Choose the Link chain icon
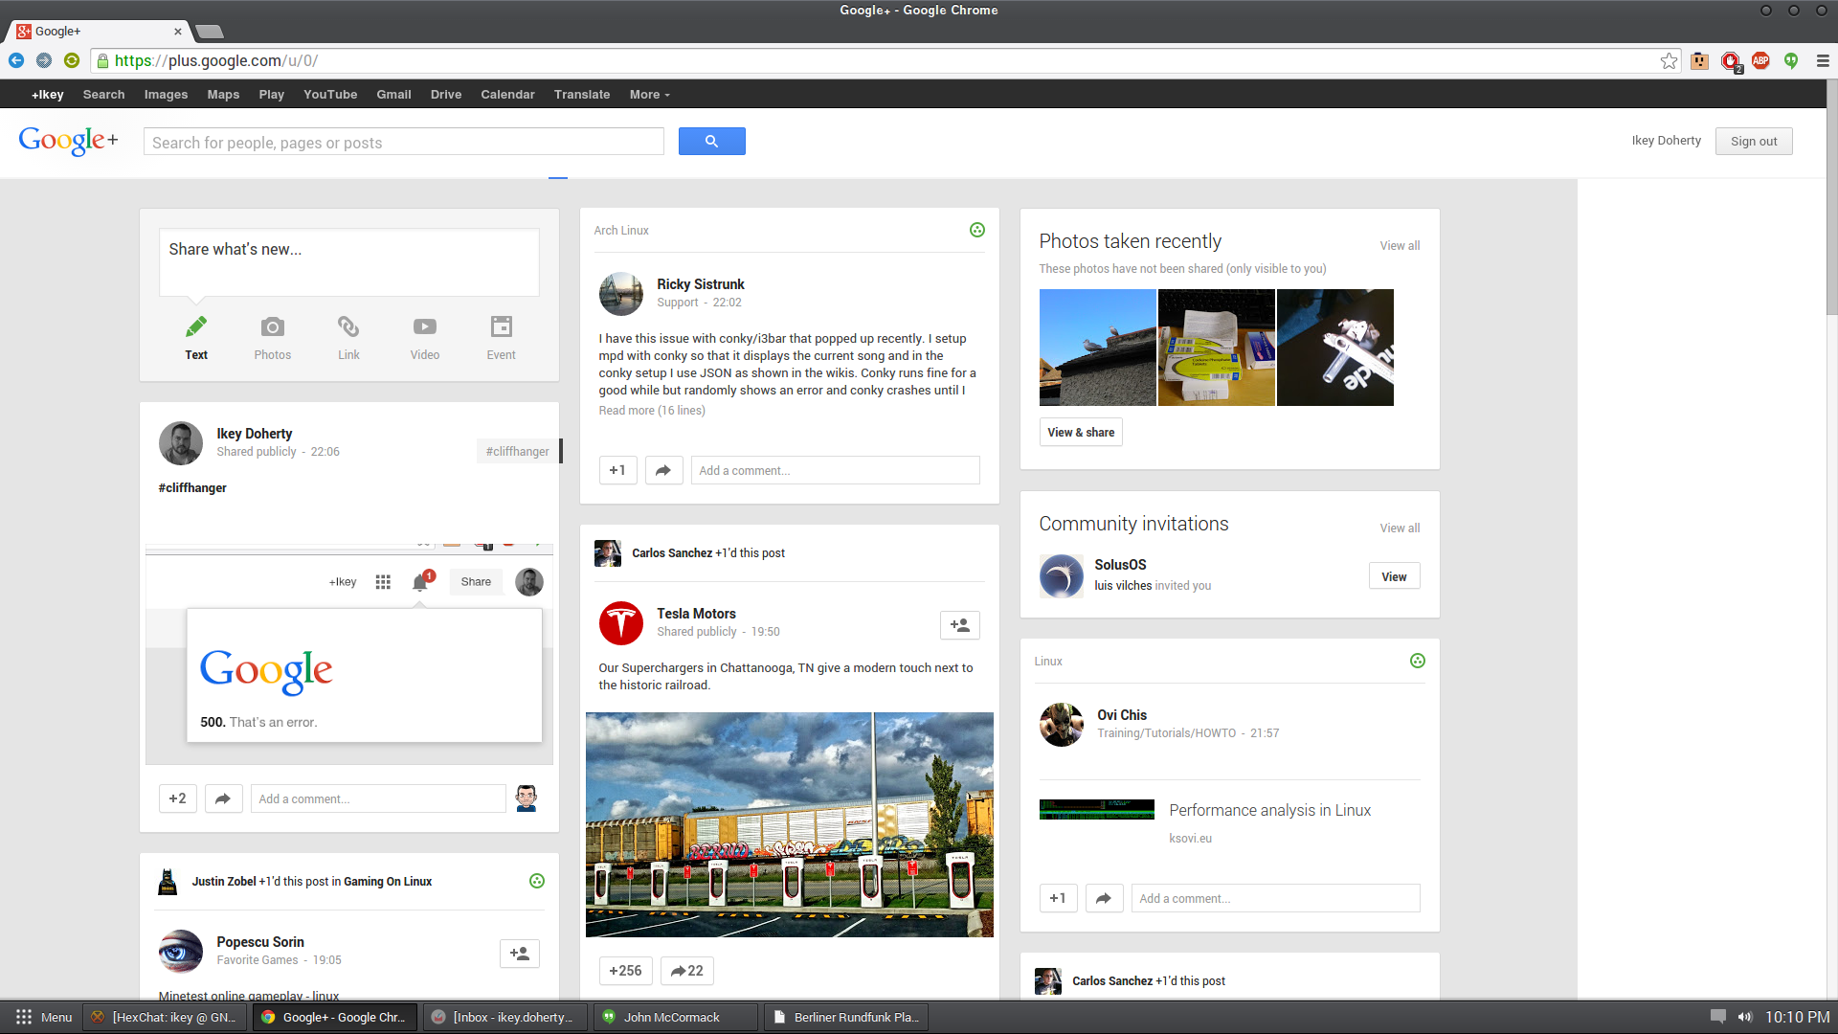The image size is (1838, 1034). (x=348, y=327)
